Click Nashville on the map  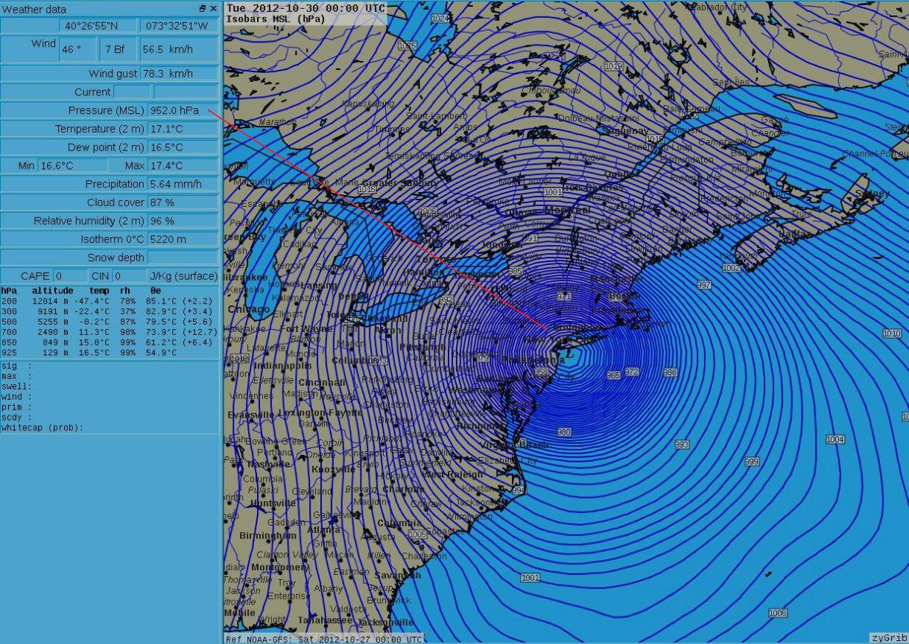click(269, 464)
